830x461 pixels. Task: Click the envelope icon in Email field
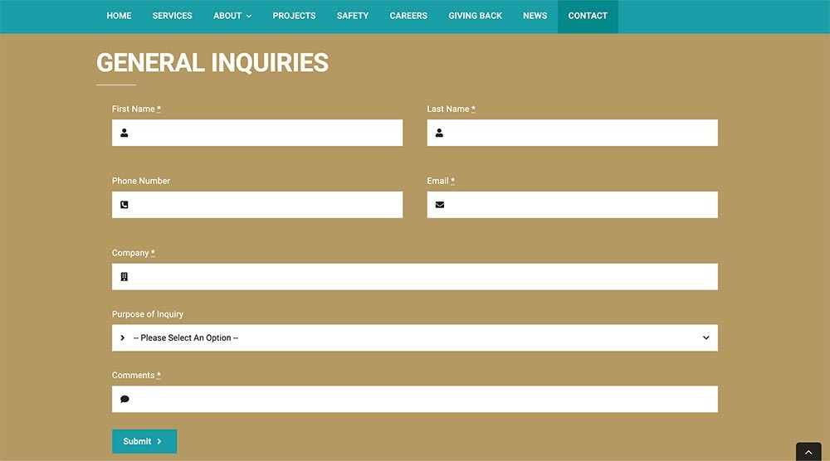[440, 205]
